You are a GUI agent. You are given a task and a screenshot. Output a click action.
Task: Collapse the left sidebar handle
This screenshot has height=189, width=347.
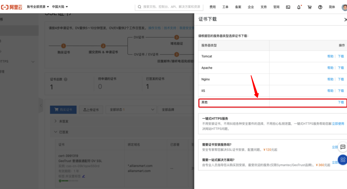(41, 105)
